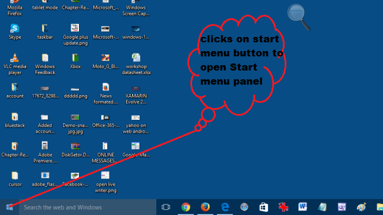Select the Office-365-... file icon
383x215 pixels.
[105, 121]
